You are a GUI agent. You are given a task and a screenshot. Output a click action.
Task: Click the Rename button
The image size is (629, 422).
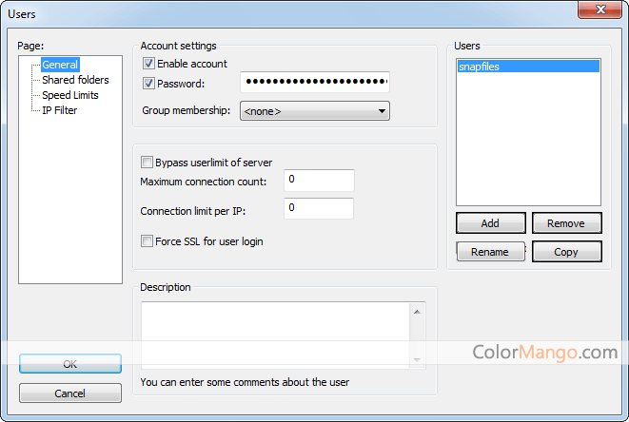point(490,252)
